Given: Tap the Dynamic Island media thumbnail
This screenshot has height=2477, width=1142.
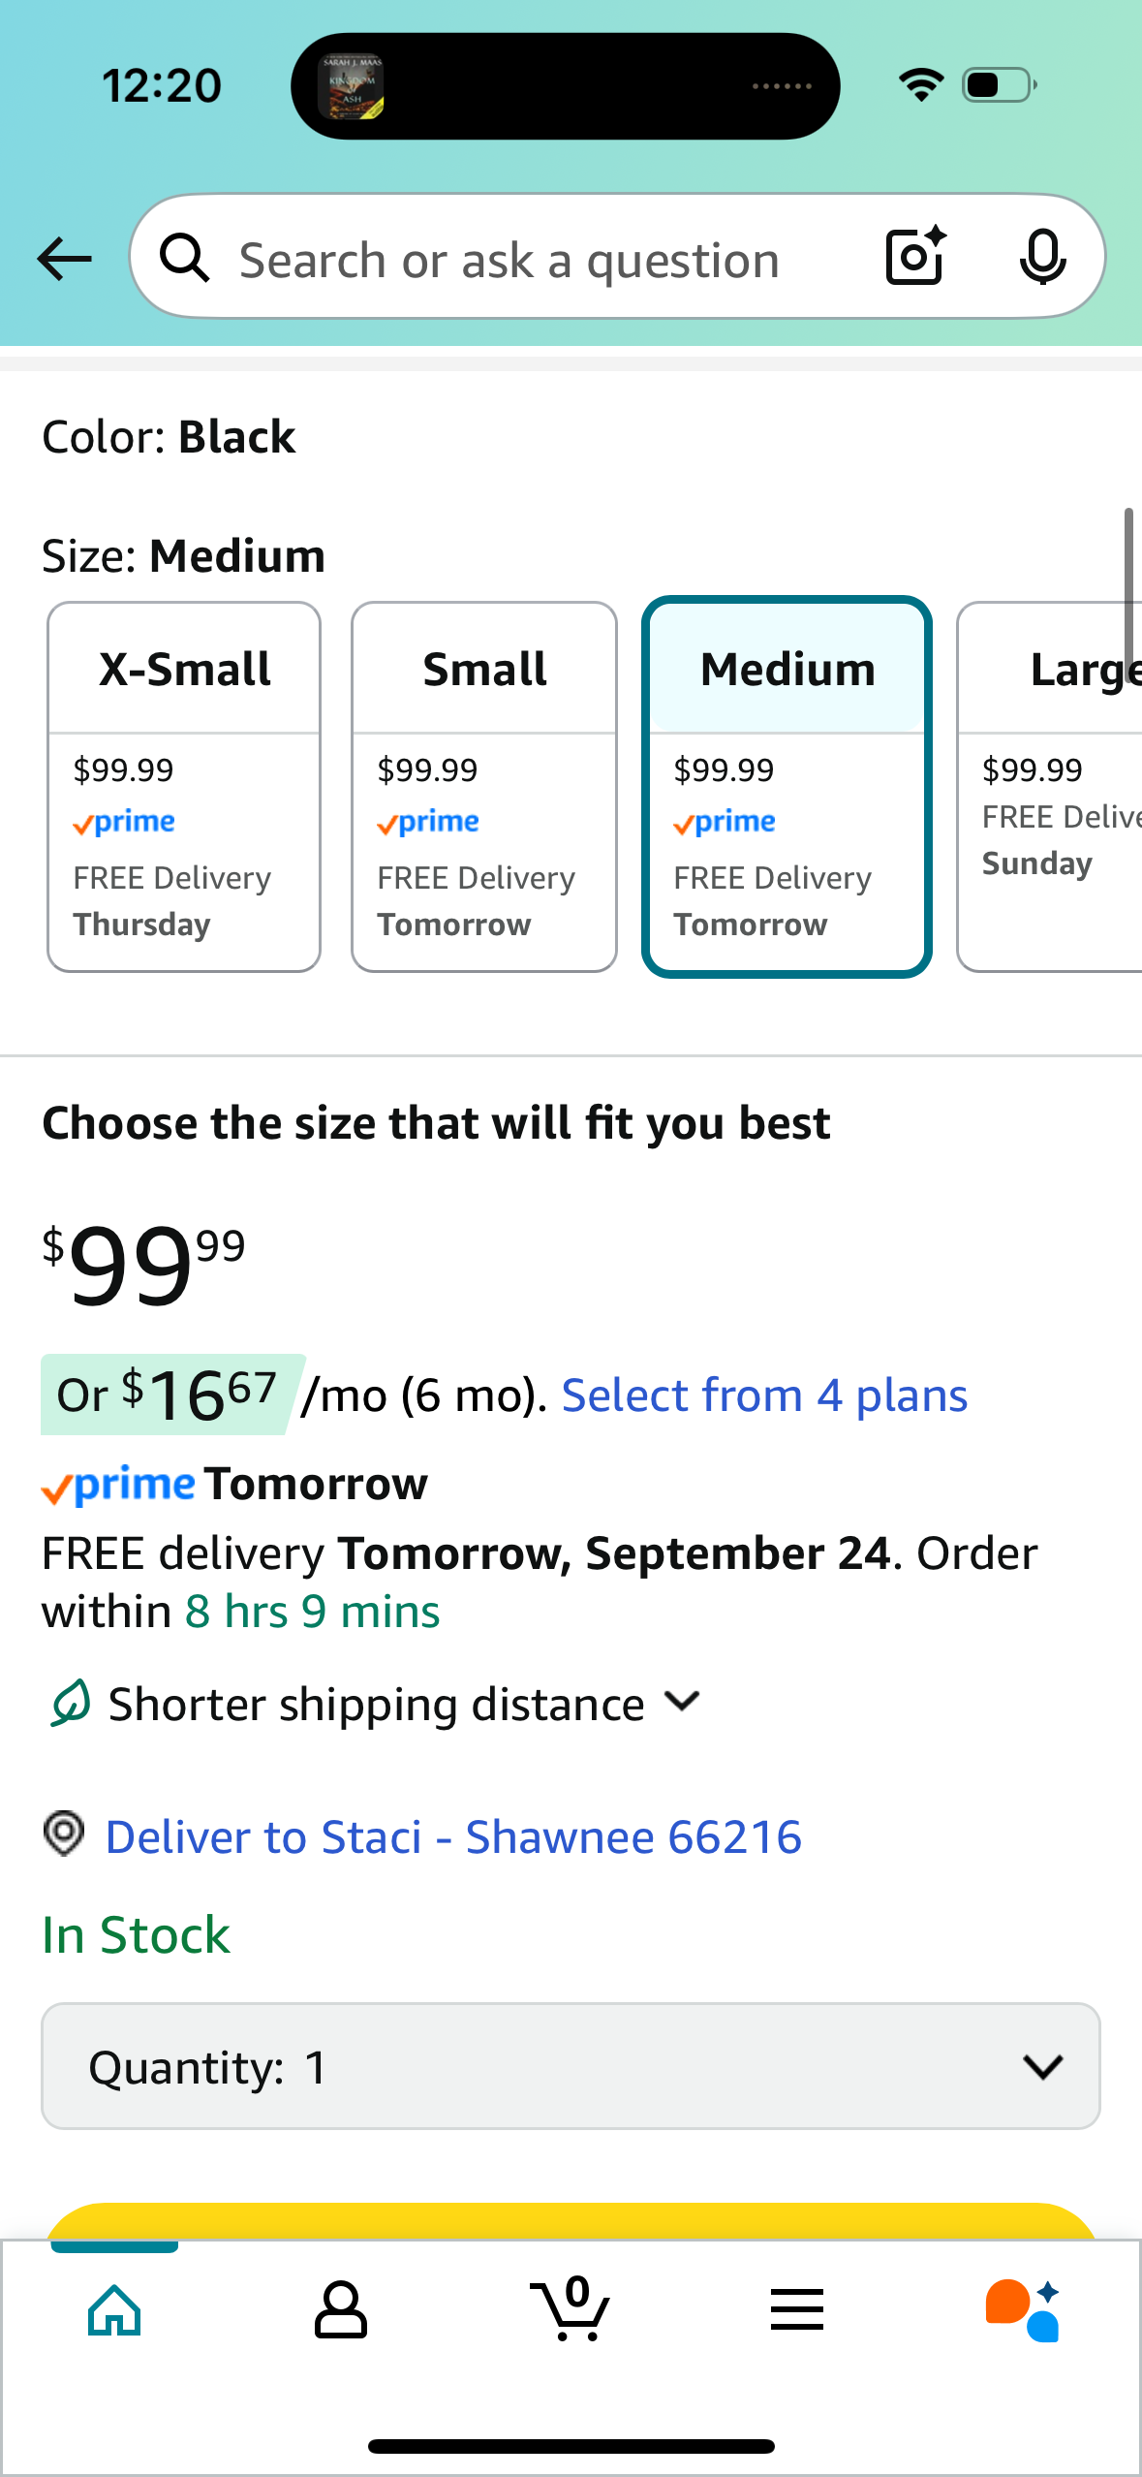Looking at the screenshot, I should coord(352,86).
